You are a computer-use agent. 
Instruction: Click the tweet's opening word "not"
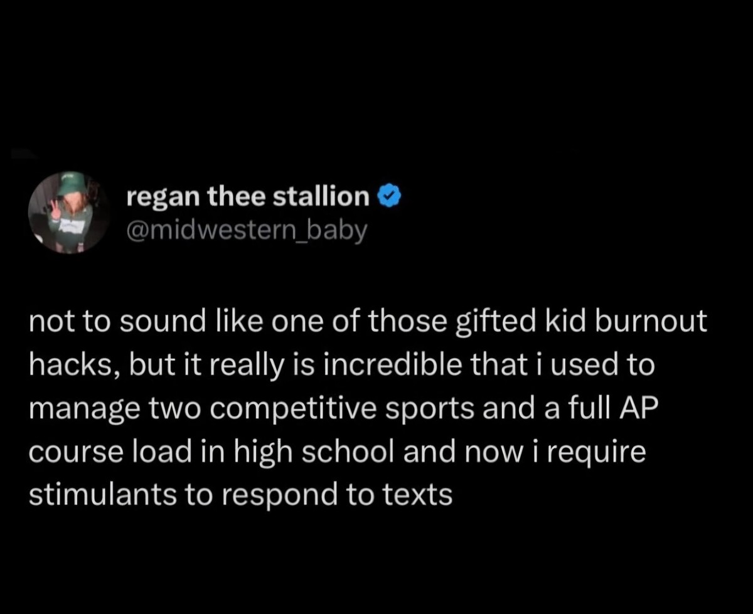click(x=48, y=323)
